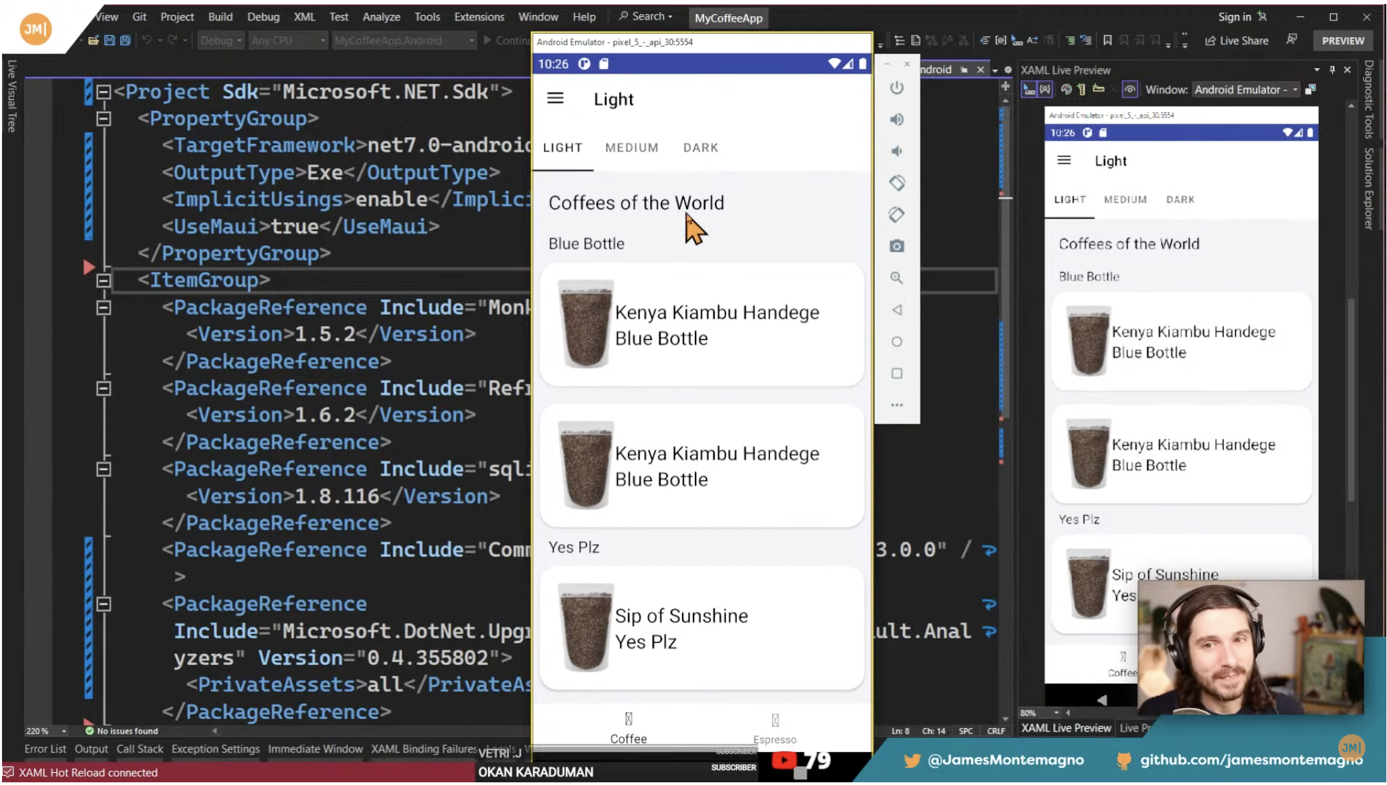Open the Window Android Emulator dropdown
This screenshot has width=1387, height=785.
tap(1246, 89)
